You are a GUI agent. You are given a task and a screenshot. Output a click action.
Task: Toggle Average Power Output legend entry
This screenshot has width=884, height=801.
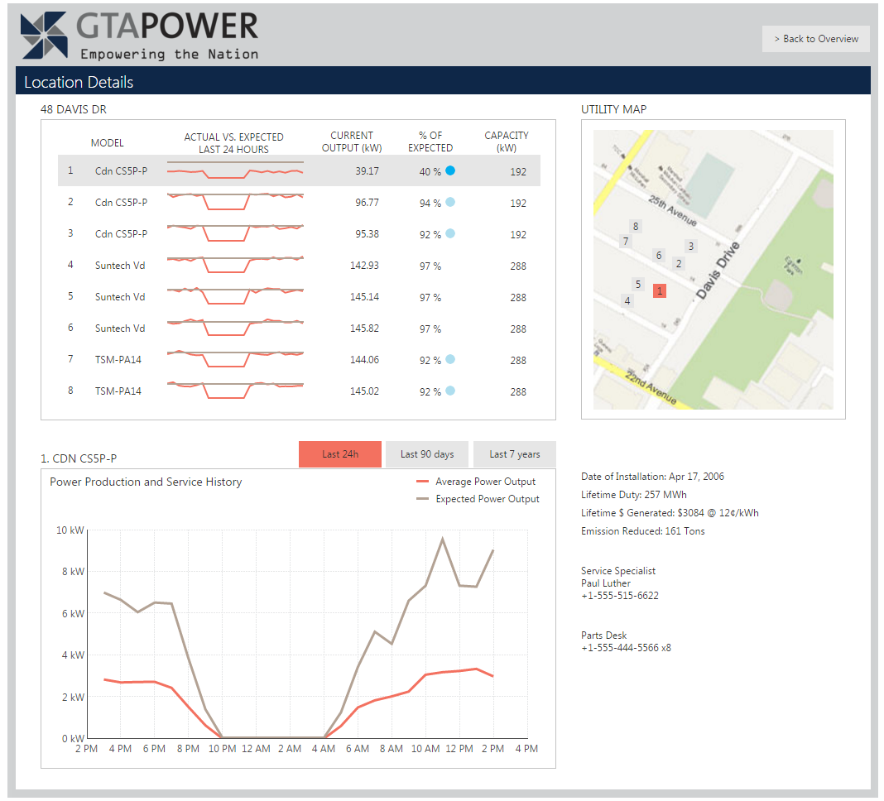tap(476, 482)
